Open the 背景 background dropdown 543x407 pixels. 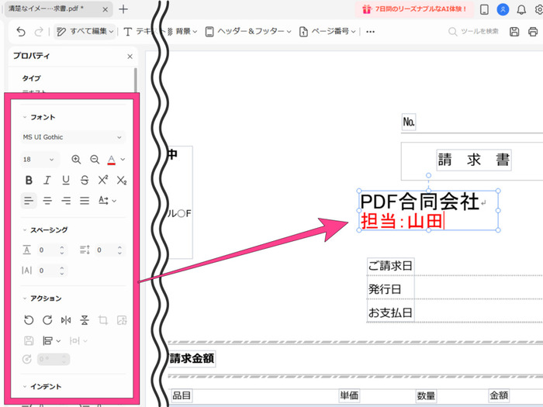tap(182, 32)
